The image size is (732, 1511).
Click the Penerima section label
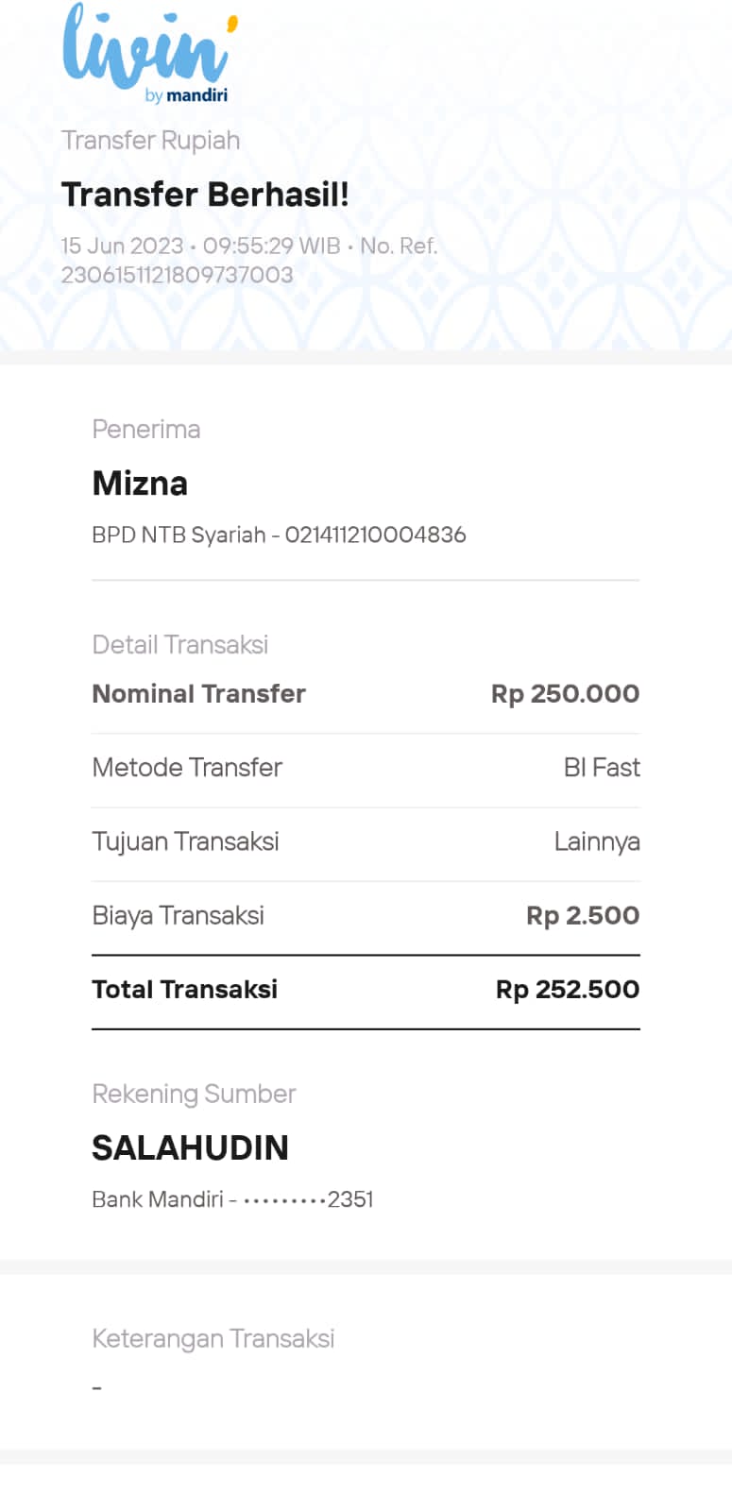coord(146,430)
